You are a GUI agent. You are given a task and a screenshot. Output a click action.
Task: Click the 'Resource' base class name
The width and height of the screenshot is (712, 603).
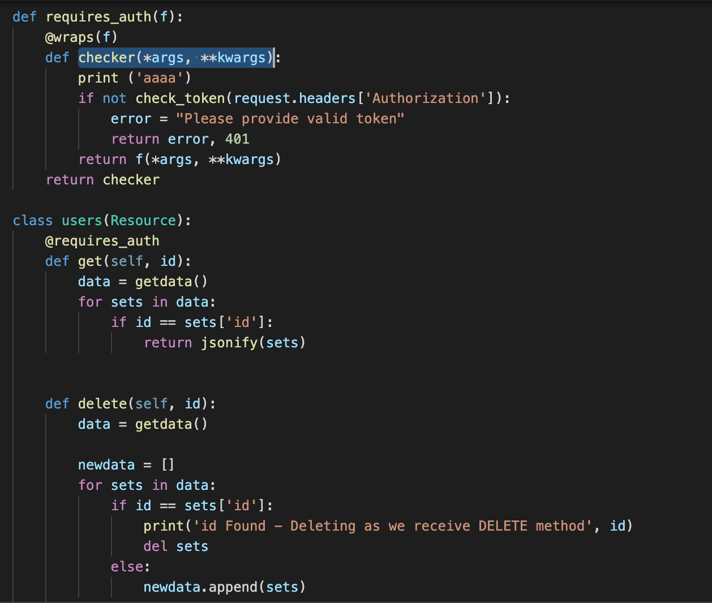143,221
